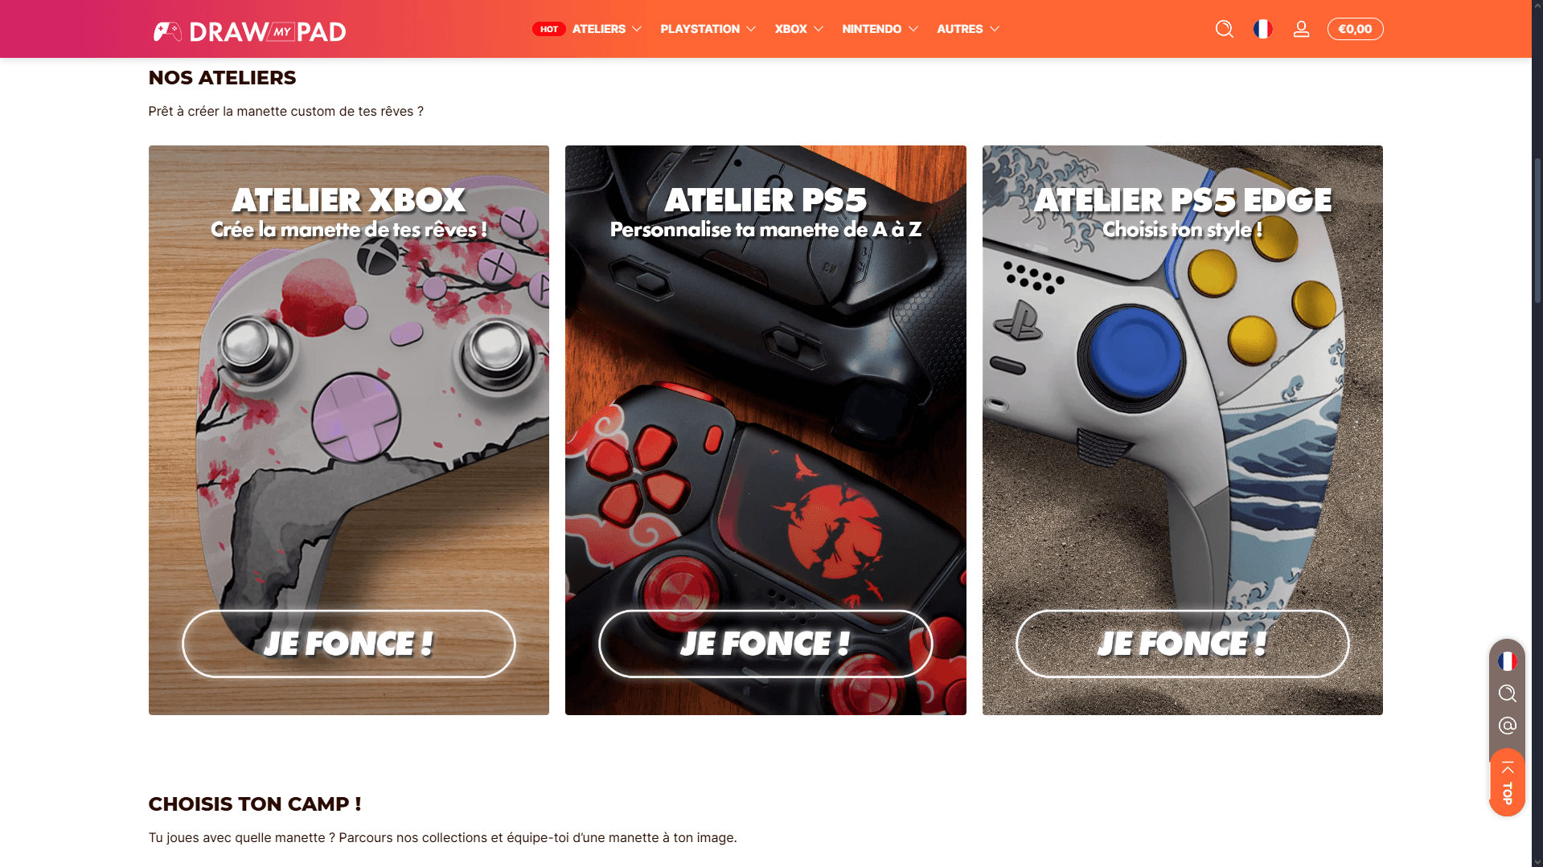
Task: Open the floating @ contact icon
Action: (x=1507, y=726)
